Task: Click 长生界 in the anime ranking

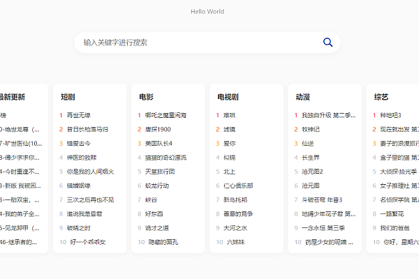Action: tap(311, 158)
